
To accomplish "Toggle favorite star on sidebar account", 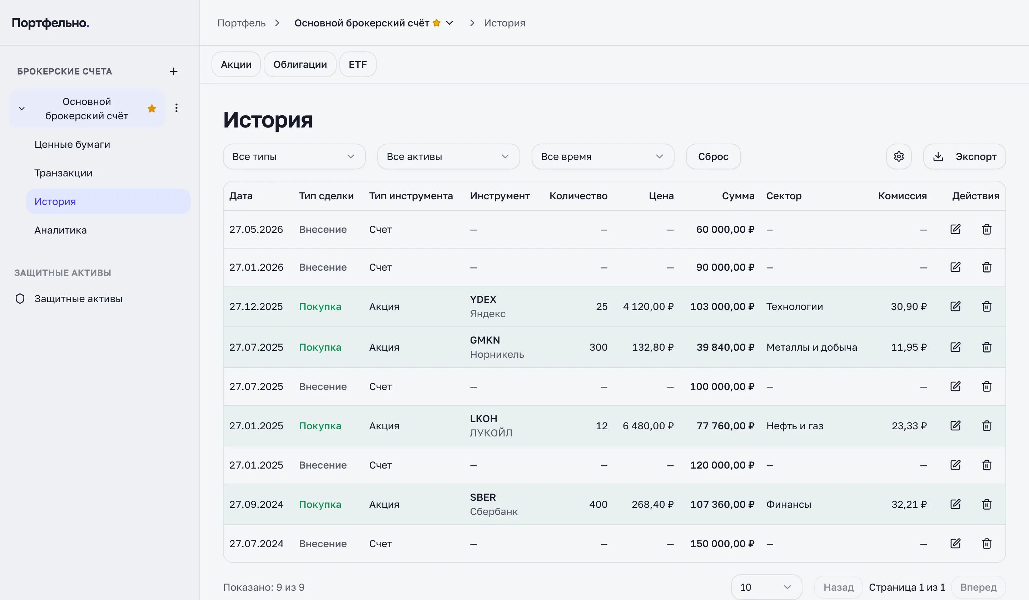I will 152,108.
